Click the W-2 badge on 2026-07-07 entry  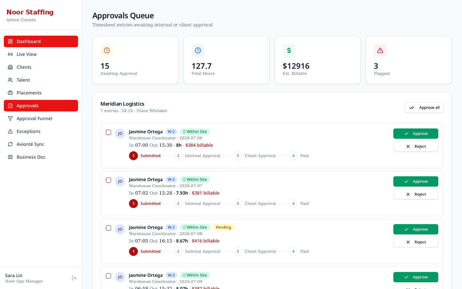(x=171, y=180)
